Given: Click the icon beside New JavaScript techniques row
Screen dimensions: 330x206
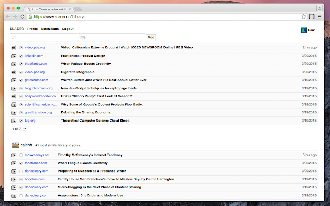Looking at the screenshot, I should tap(14, 88).
